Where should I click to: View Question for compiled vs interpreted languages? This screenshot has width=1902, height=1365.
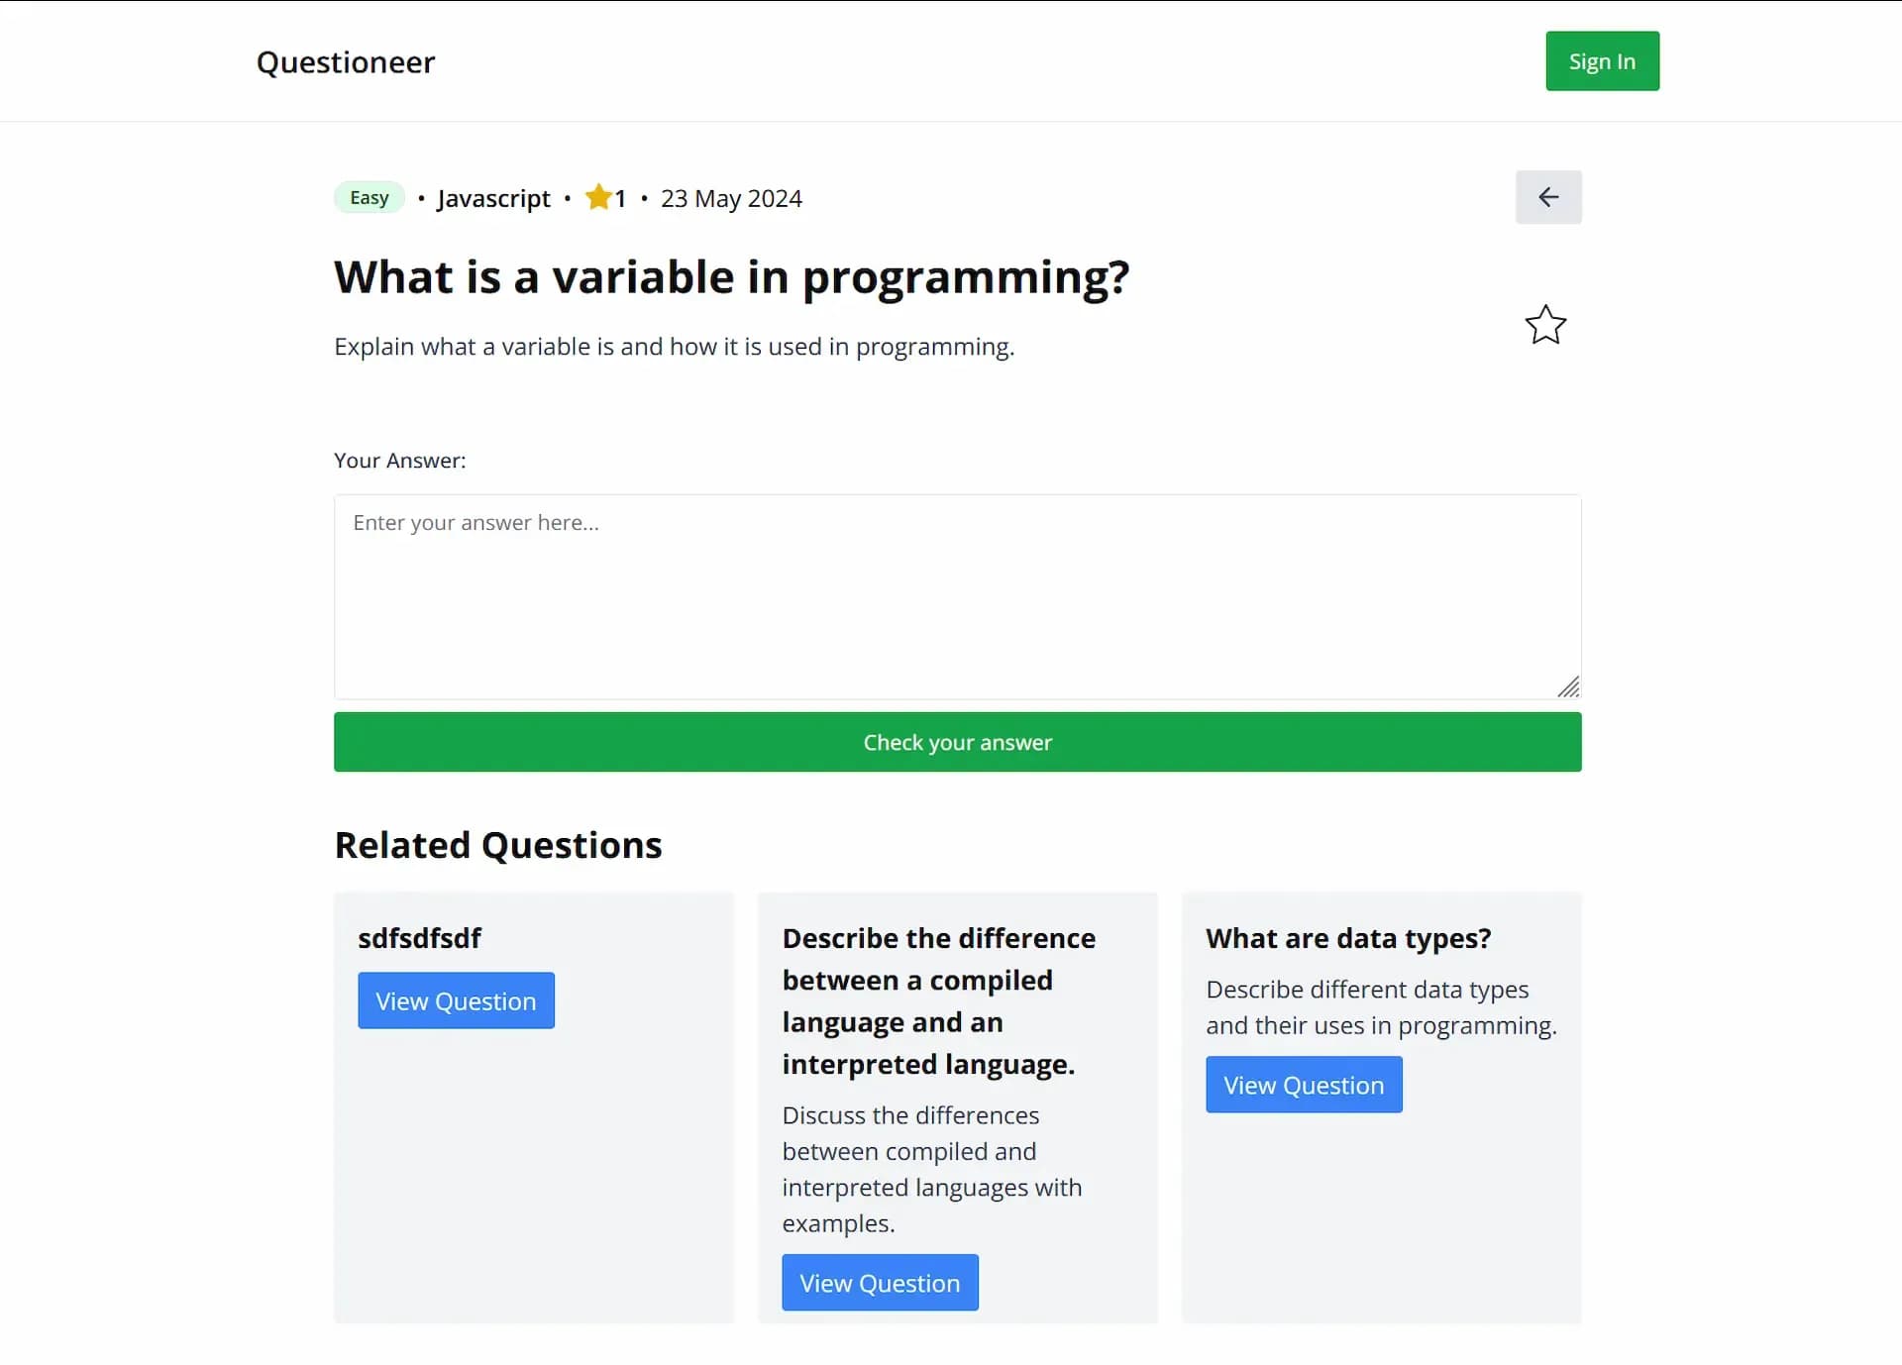(880, 1282)
